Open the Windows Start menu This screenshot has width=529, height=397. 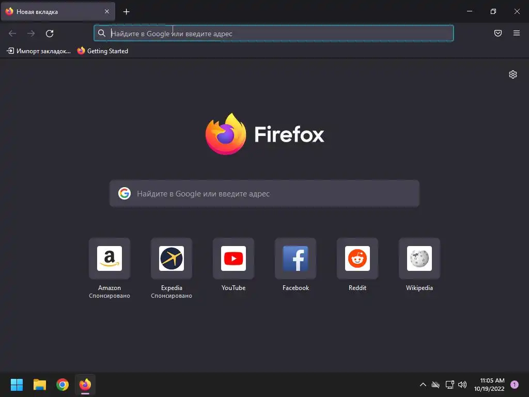coord(17,385)
